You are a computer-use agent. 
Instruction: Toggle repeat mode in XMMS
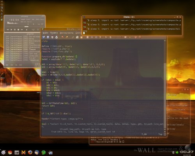38,30
